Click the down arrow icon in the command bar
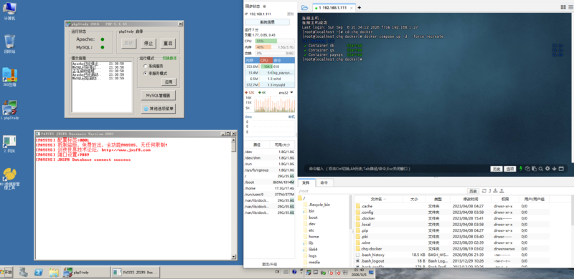This screenshot has width=574, height=279. (554, 169)
